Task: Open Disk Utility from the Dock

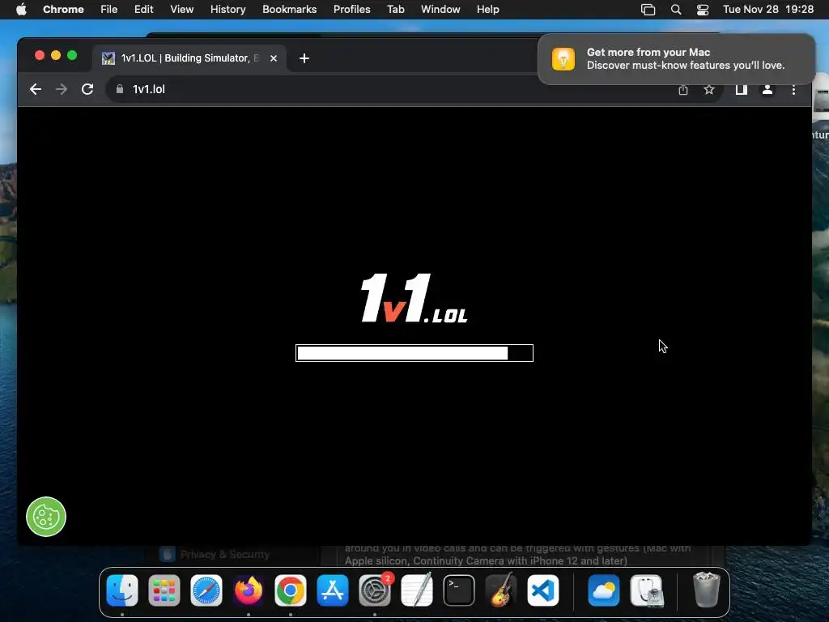Action: pos(646,590)
